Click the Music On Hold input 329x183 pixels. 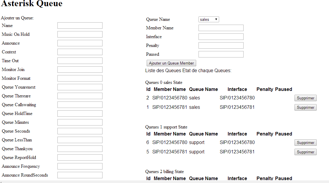pyautogui.click(x=80, y=34)
